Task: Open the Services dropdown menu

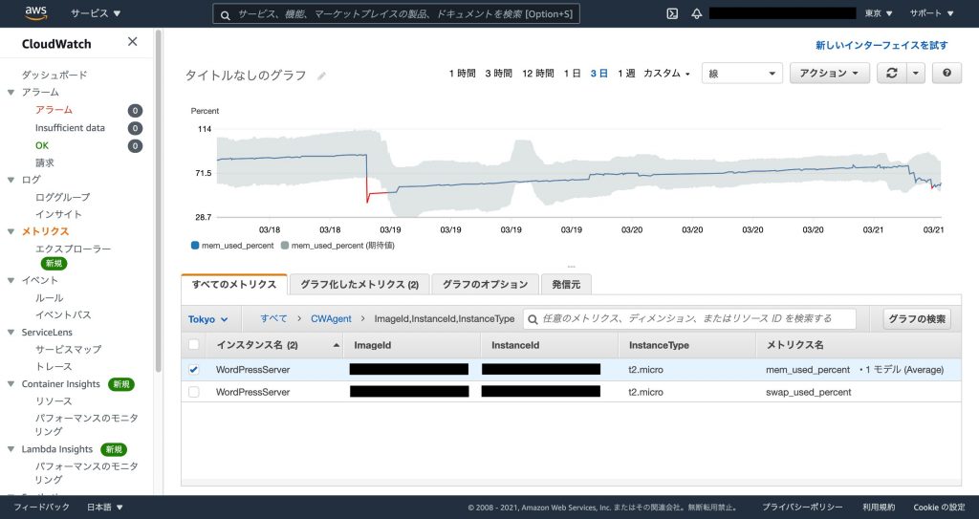Action: click(x=96, y=13)
